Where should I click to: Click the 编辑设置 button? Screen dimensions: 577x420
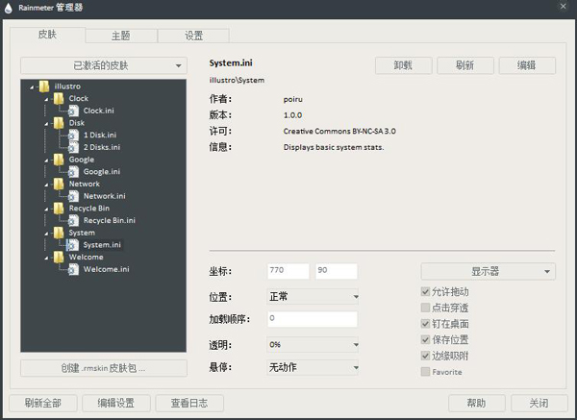click(x=116, y=403)
